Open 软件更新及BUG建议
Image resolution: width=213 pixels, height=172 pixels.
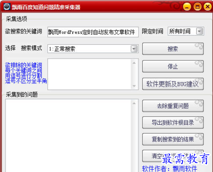point(173,84)
